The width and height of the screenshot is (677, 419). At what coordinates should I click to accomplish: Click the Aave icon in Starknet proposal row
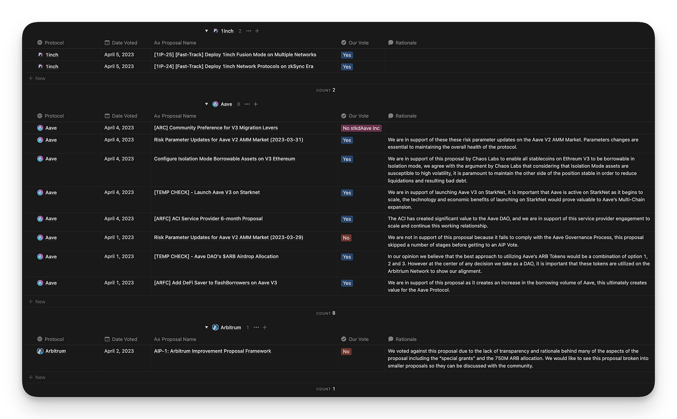[40, 193]
